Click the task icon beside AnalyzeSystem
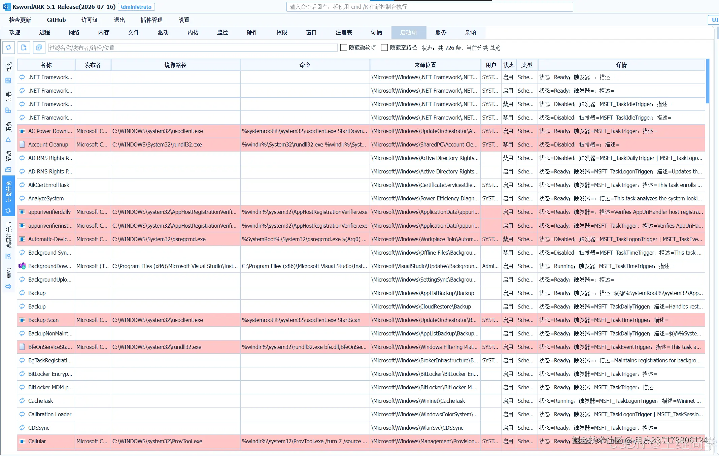719x456 pixels. pyautogui.click(x=22, y=198)
